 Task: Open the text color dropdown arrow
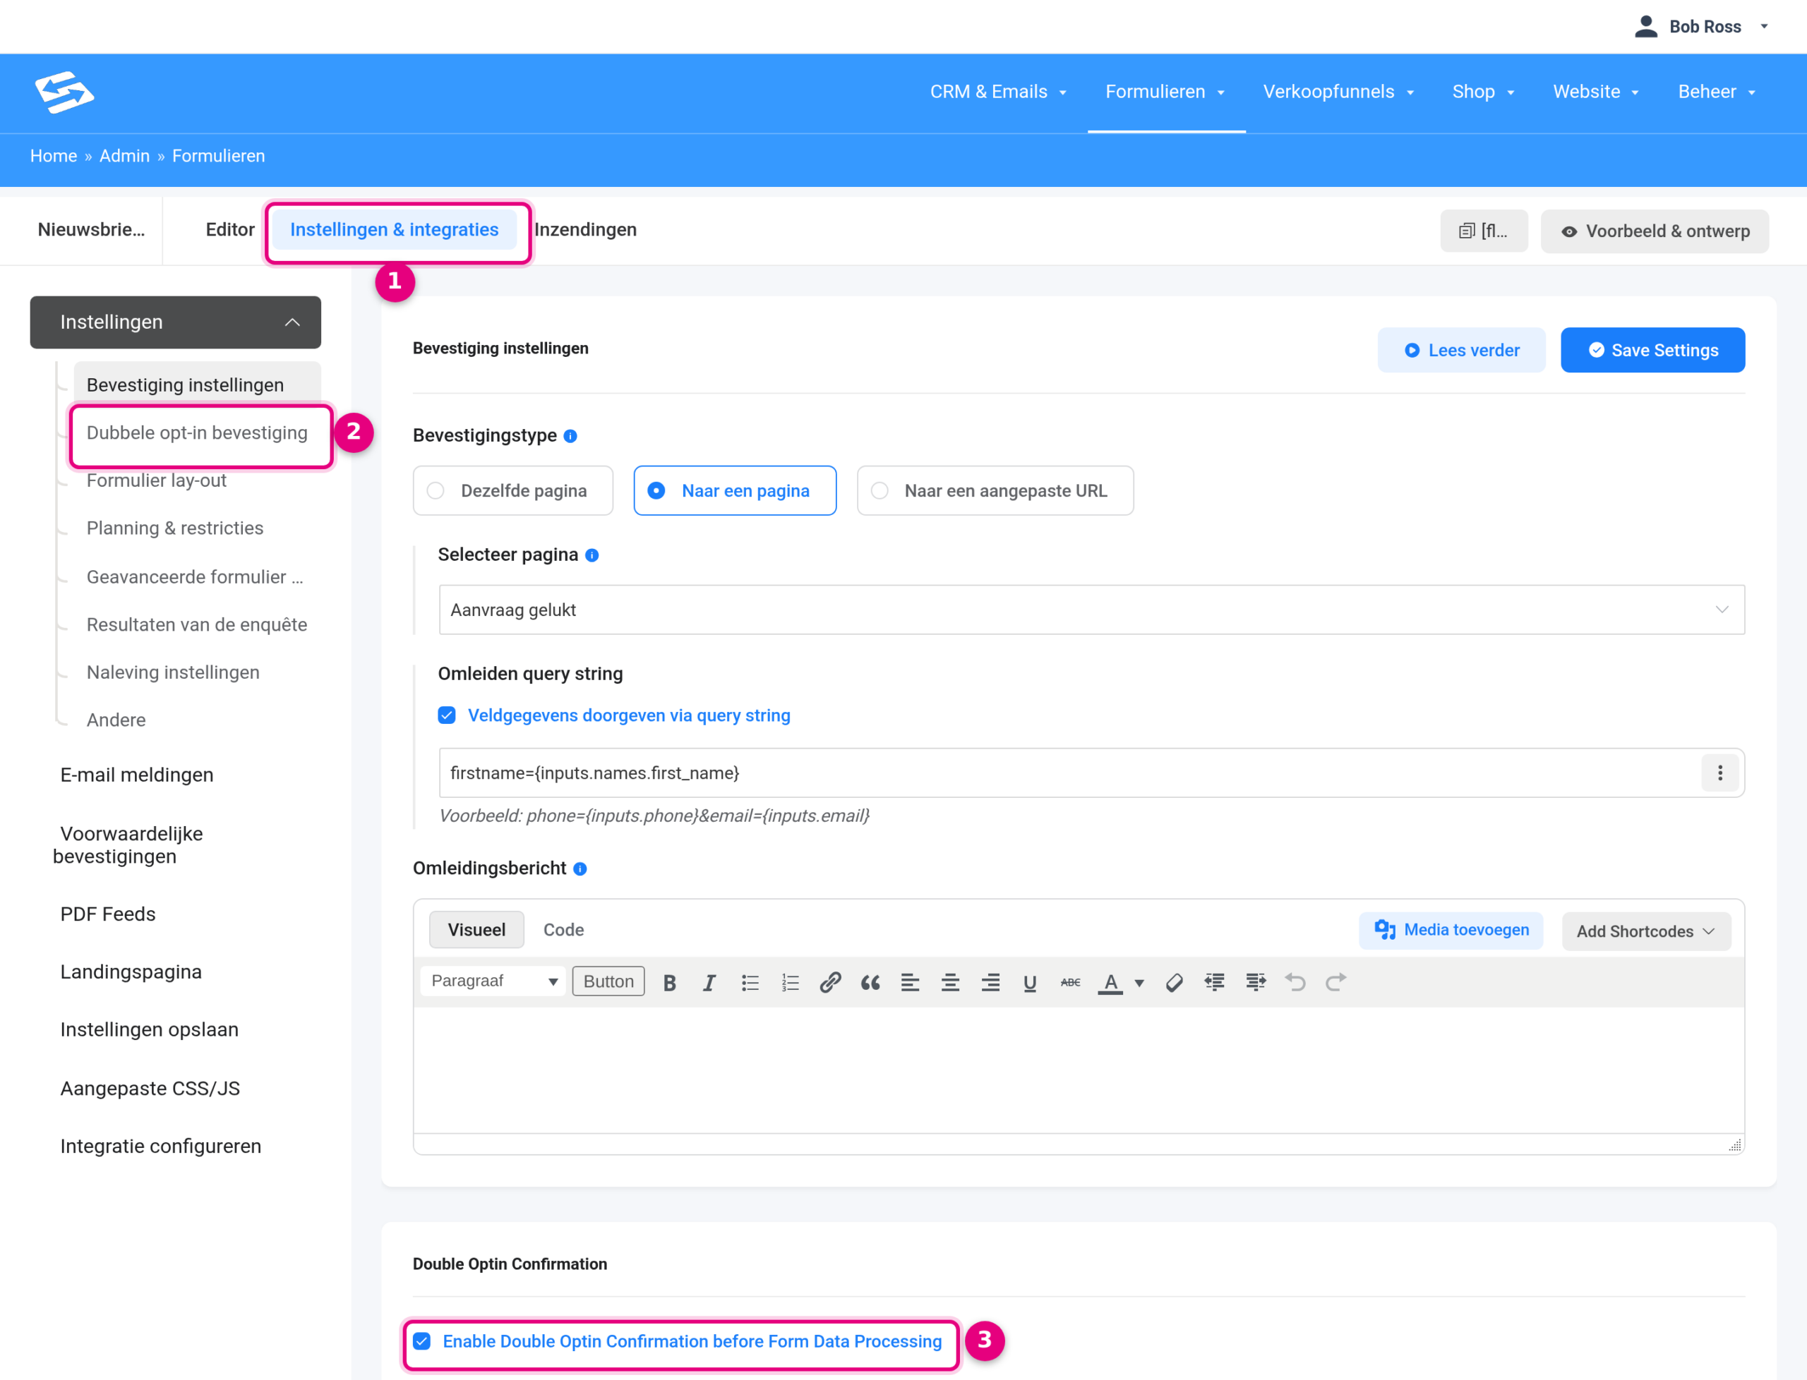[x=1140, y=982]
